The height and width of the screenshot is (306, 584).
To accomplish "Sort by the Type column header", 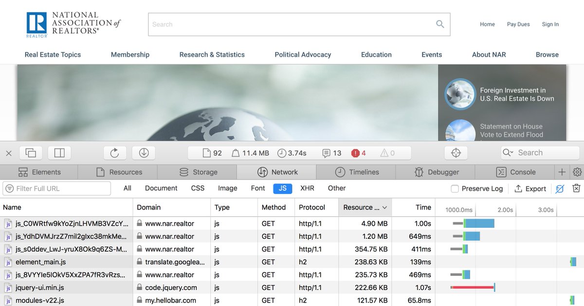I will click(234, 207).
